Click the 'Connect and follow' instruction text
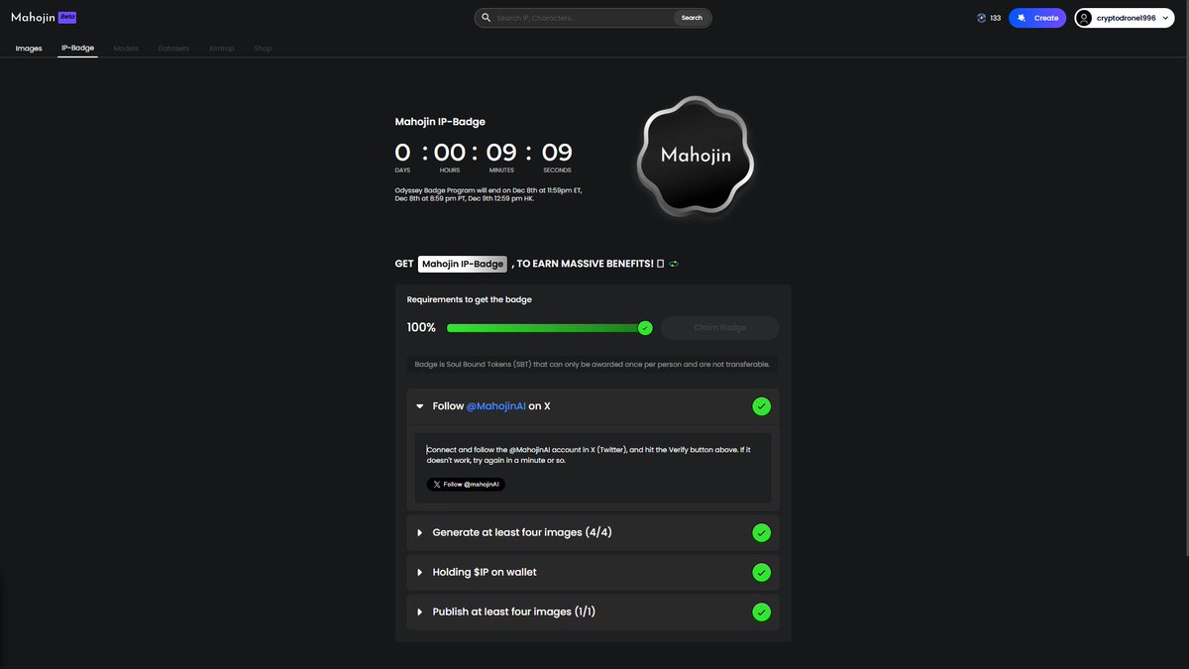 (x=589, y=455)
